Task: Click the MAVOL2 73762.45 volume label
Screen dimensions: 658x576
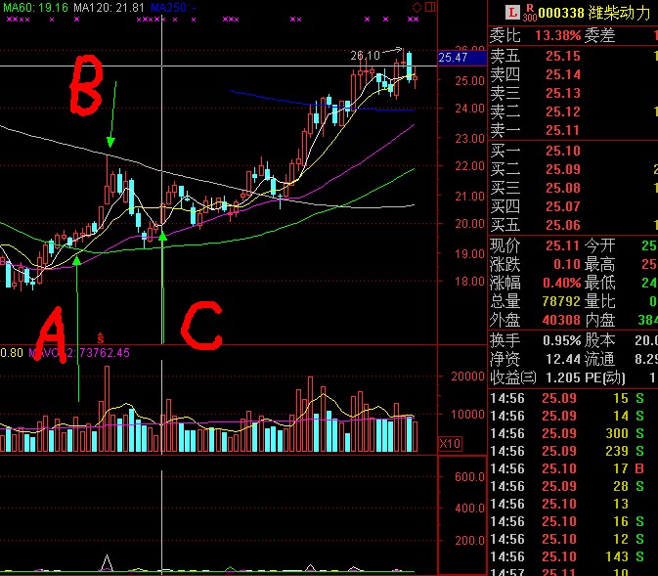Action: pyautogui.click(x=79, y=353)
